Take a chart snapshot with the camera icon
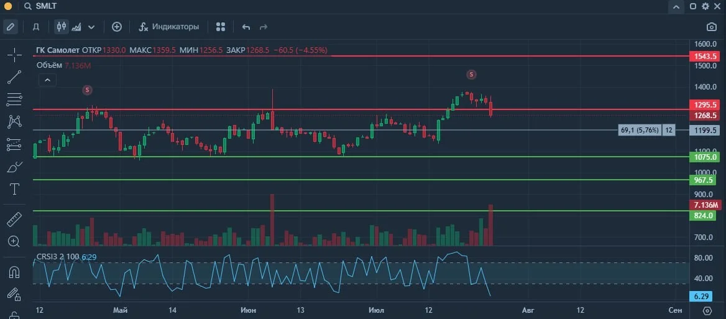The image size is (726, 319). 711,27
